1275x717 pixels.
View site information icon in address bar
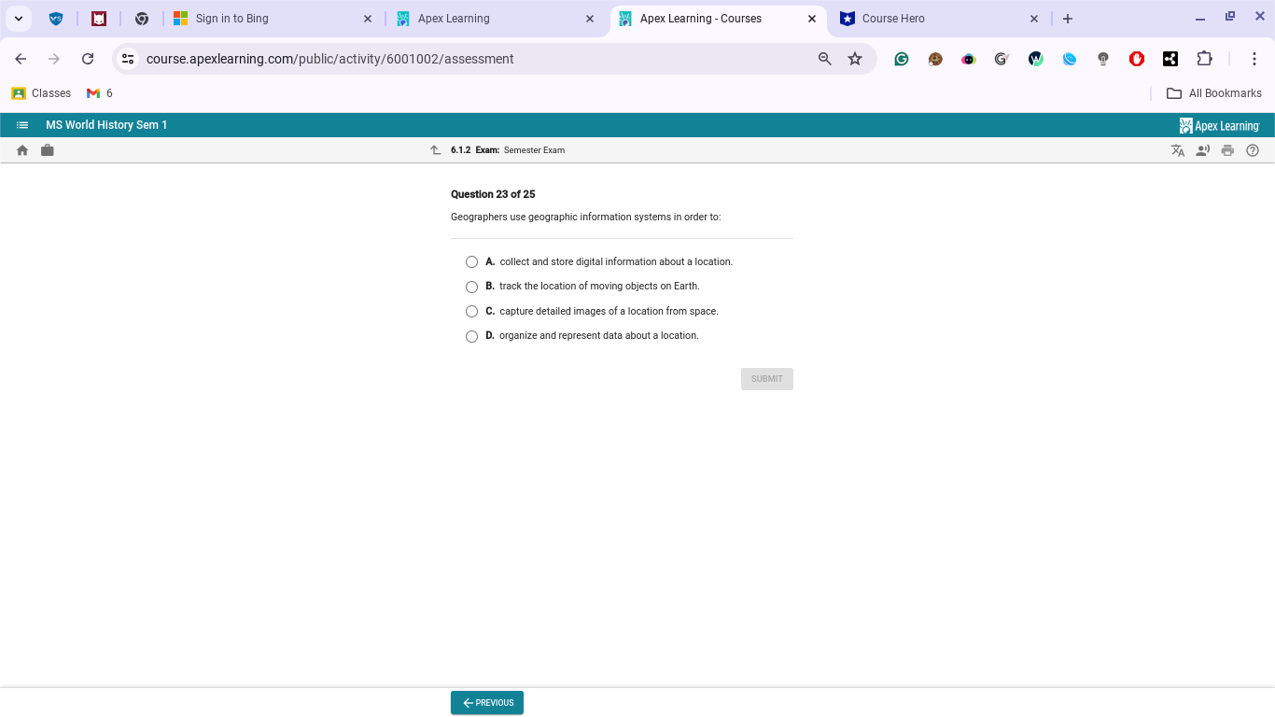point(129,59)
